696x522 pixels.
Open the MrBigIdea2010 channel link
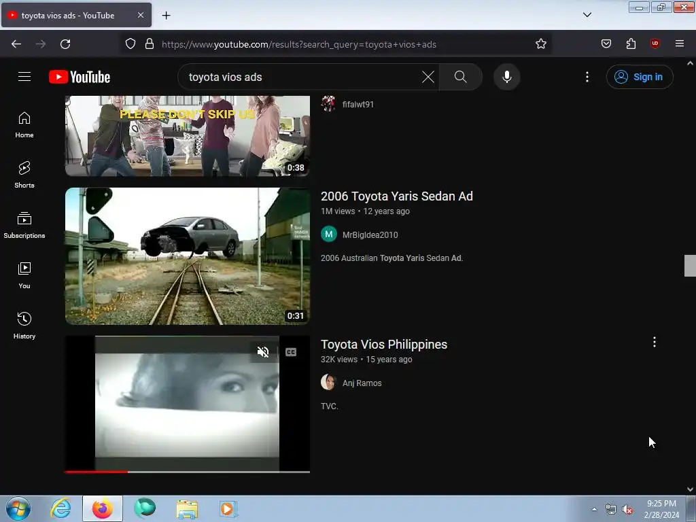[x=370, y=234]
